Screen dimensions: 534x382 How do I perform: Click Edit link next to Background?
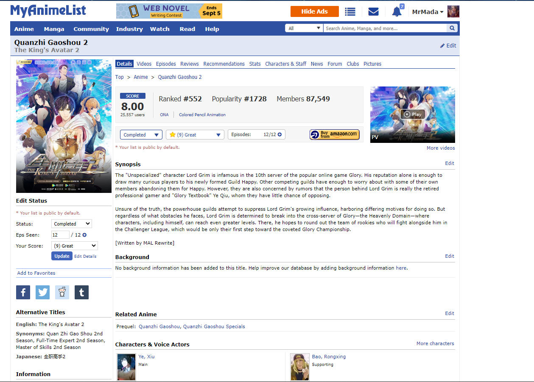[450, 256]
